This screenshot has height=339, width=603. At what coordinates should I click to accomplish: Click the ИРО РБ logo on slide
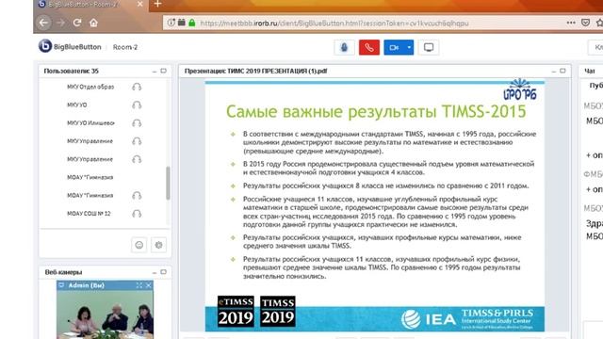click(520, 89)
